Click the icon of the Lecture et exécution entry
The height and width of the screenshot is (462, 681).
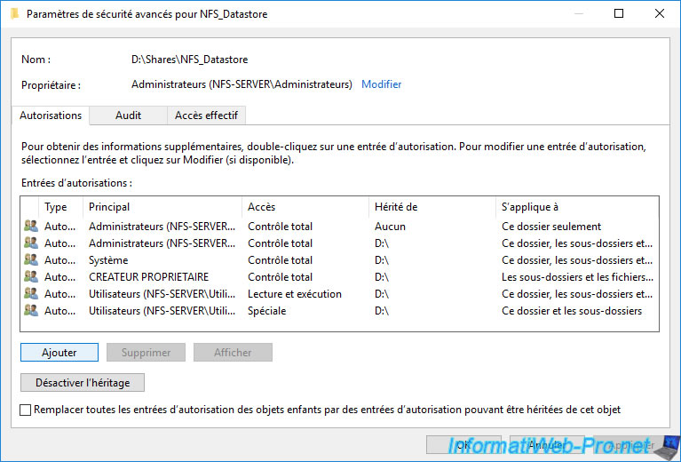point(31,294)
